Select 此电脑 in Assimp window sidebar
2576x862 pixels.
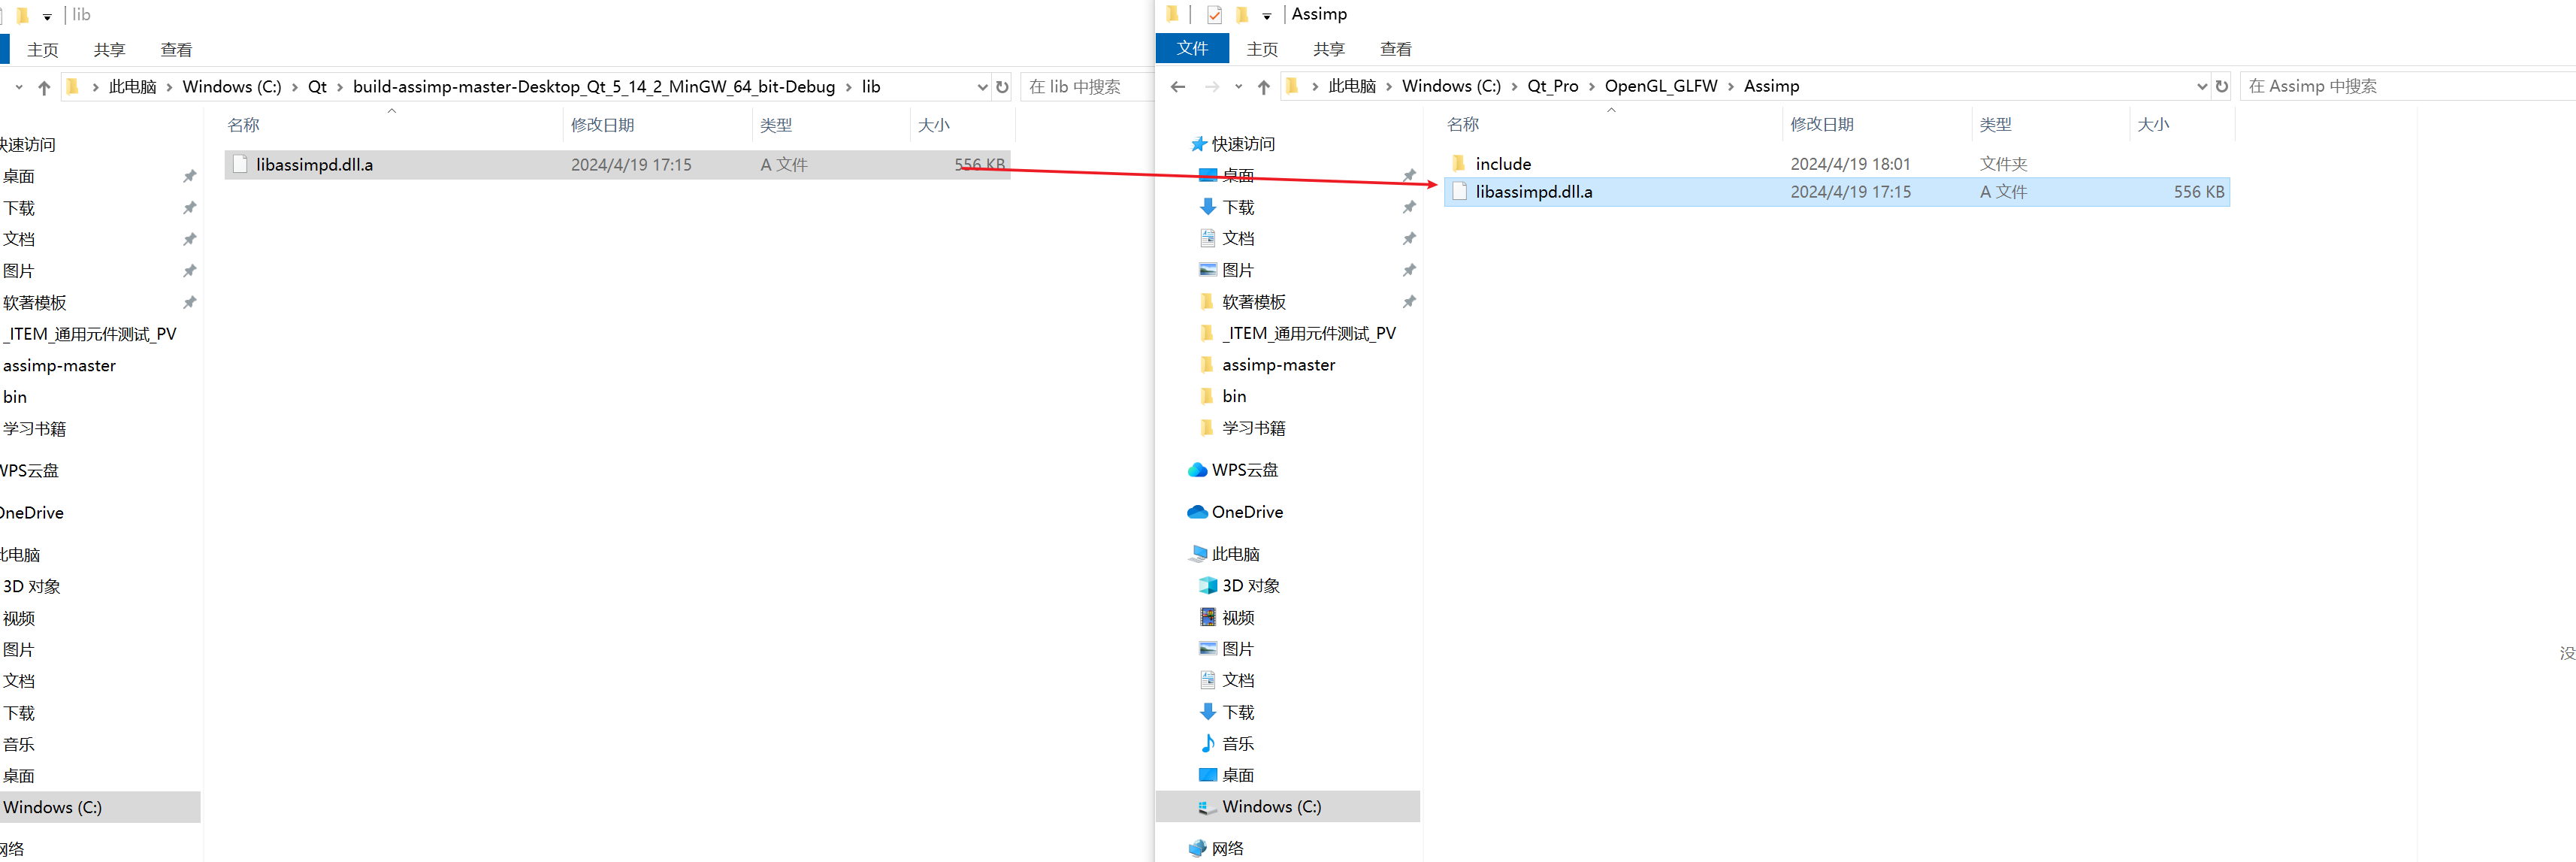coord(1235,554)
